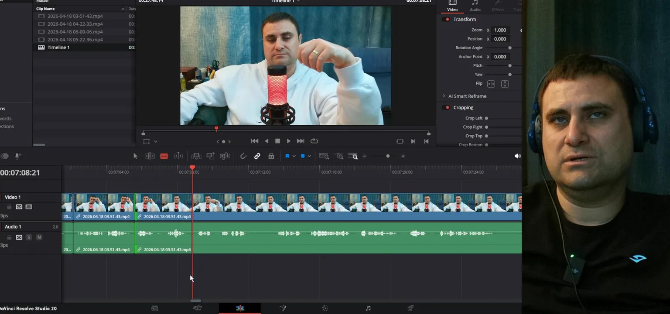Viewport: 670px width, 314px height.
Task: Mute the Audio 1 track
Action: 39,237
